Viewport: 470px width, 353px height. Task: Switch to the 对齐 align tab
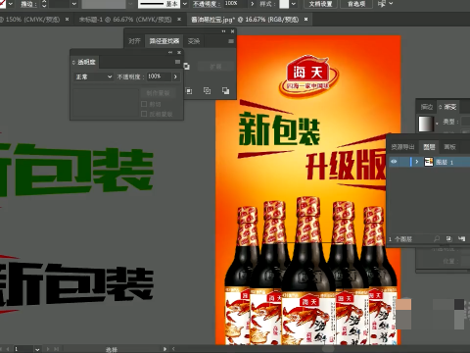pyautogui.click(x=134, y=41)
